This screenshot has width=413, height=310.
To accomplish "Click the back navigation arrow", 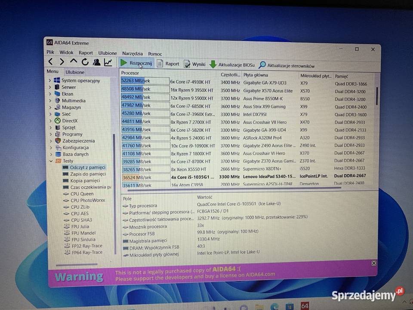I will (51, 62).
